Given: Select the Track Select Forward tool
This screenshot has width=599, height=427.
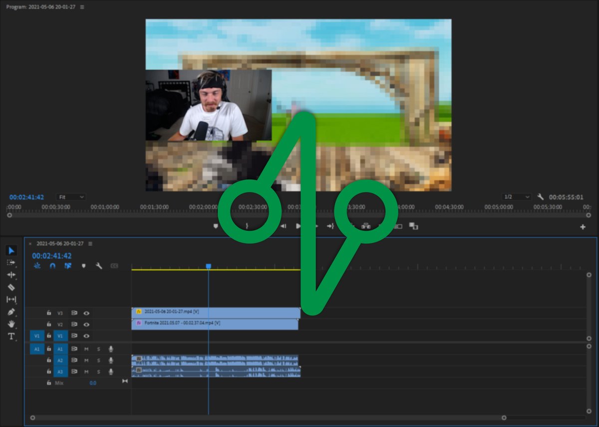Looking at the screenshot, I should click(x=11, y=263).
